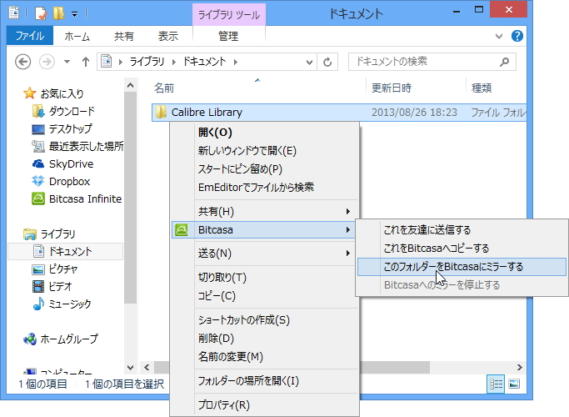
Task: Click the forward navigation arrow
Action: pos(47,62)
